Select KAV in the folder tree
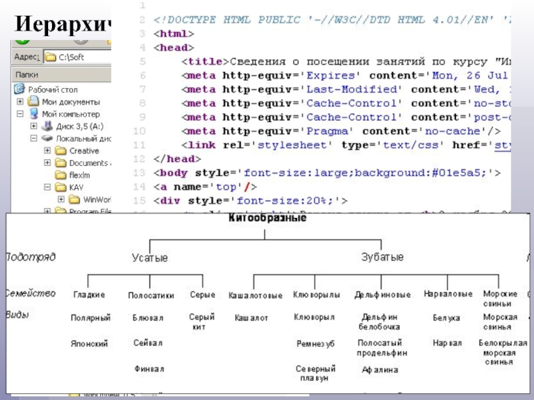The image size is (534, 400). click(x=76, y=187)
